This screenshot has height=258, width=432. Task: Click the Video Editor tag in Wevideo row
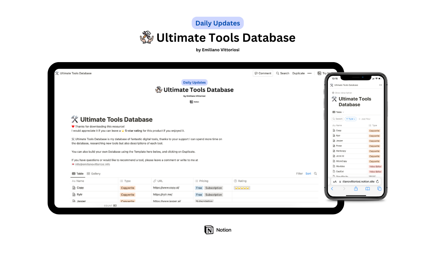pyautogui.click(x=376, y=166)
